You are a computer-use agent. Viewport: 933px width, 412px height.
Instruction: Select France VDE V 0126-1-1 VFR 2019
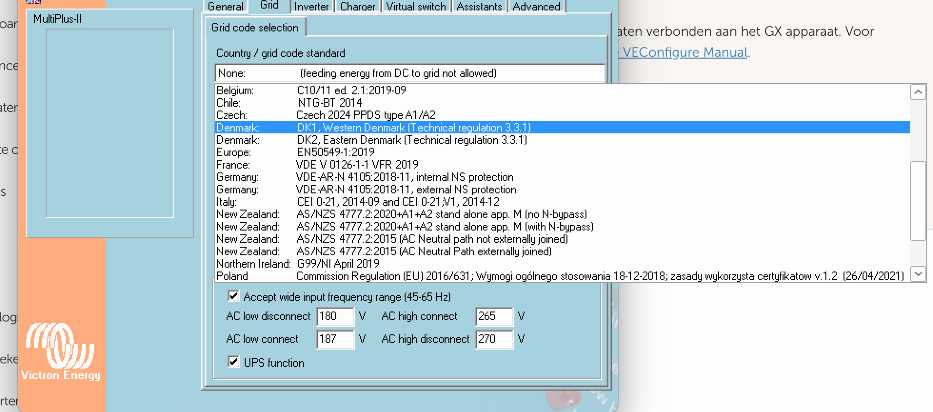[562, 165]
